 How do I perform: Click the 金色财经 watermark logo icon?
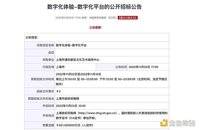pos(164,123)
